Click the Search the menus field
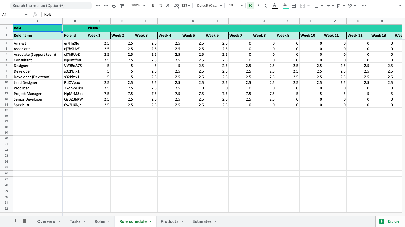405x227 pixels. pyautogui.click(x=51, y=6)
